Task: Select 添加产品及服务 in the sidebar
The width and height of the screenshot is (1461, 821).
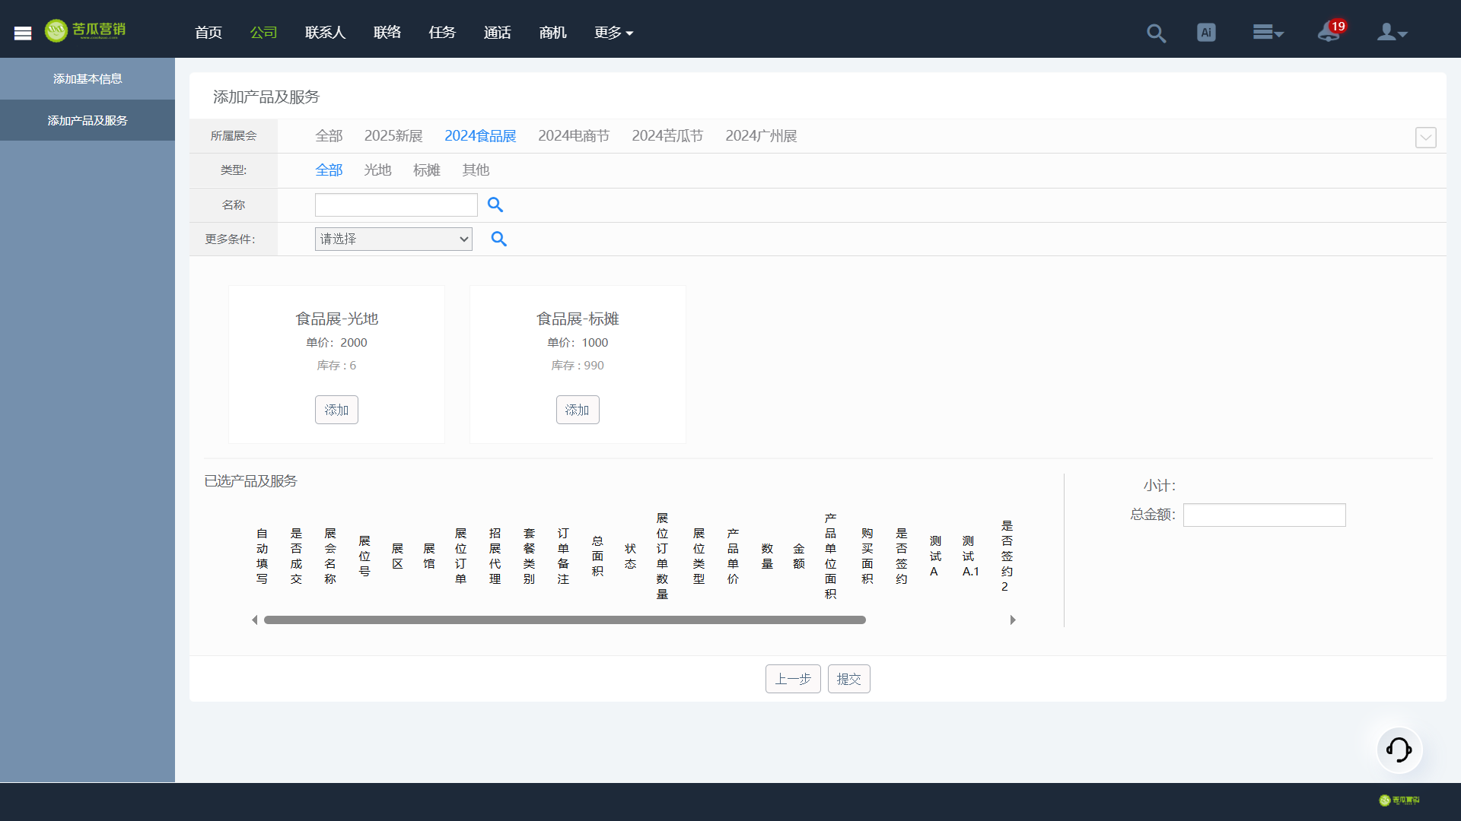Action: click(x=88, y=120)
